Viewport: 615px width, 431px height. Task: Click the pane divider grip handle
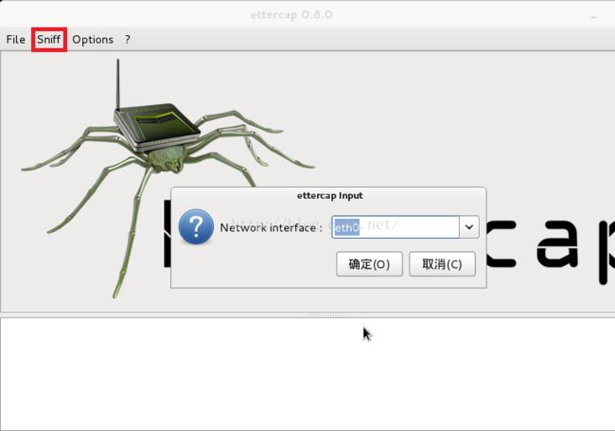328,314
